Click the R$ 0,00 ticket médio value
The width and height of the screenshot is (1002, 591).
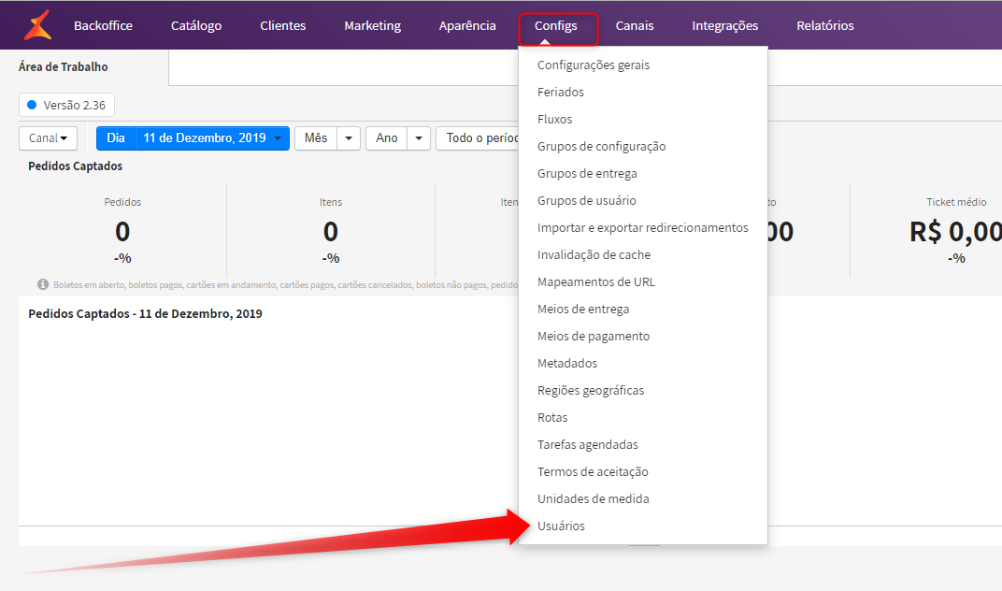click(x=955, y=232)
